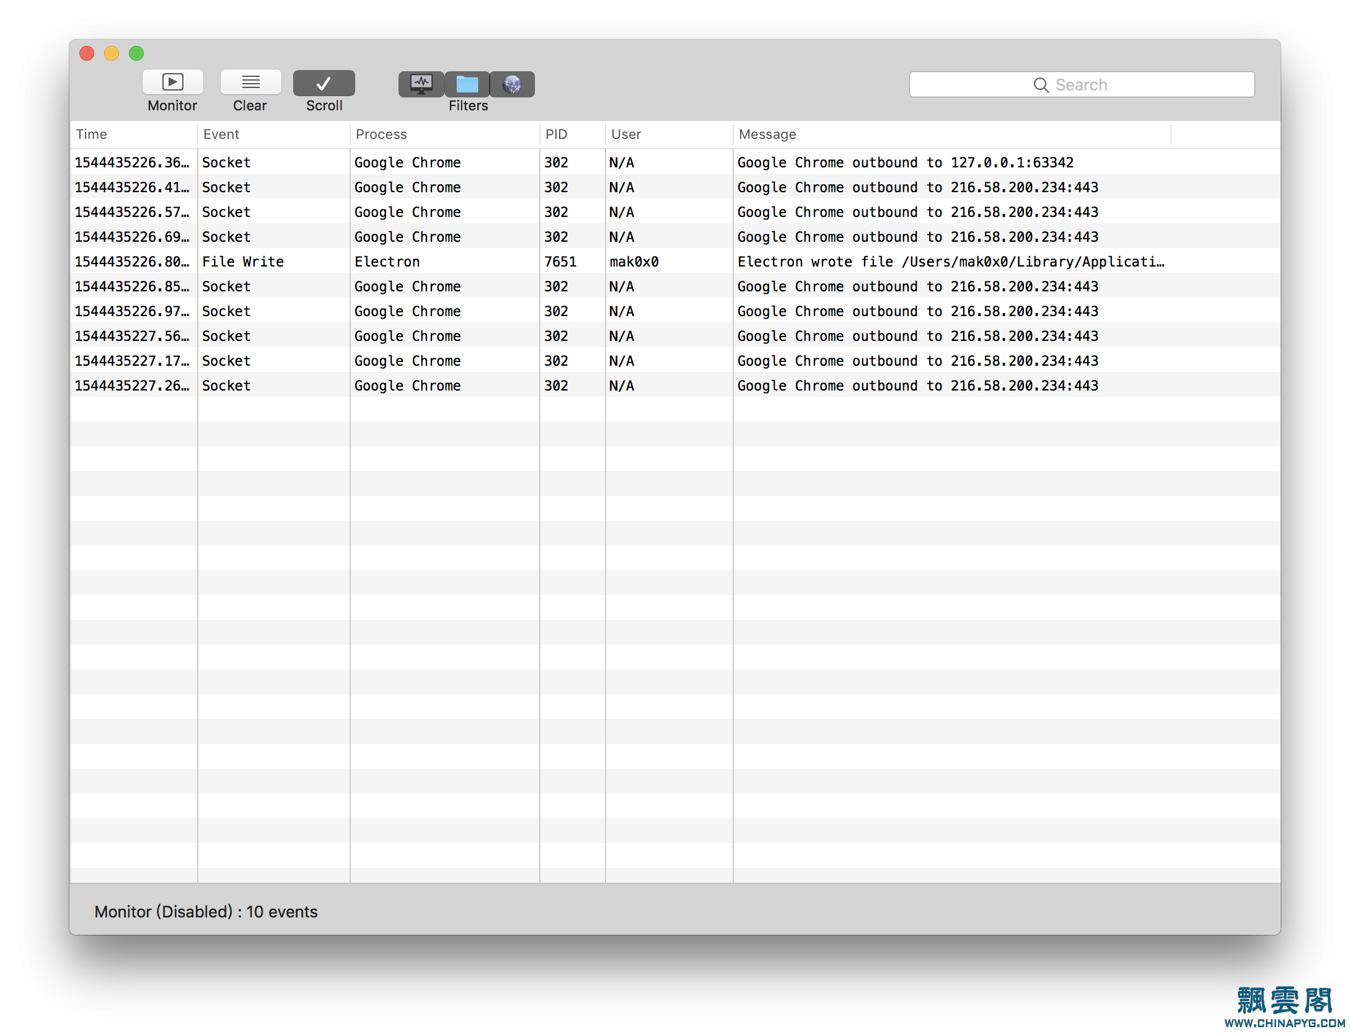Screen dimensions: 1350x1034
Task: Close the window with the red button
Action: click(87, 53)
